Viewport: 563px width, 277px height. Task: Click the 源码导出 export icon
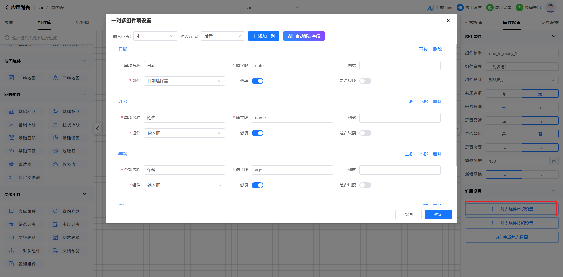tap(519, 8)
